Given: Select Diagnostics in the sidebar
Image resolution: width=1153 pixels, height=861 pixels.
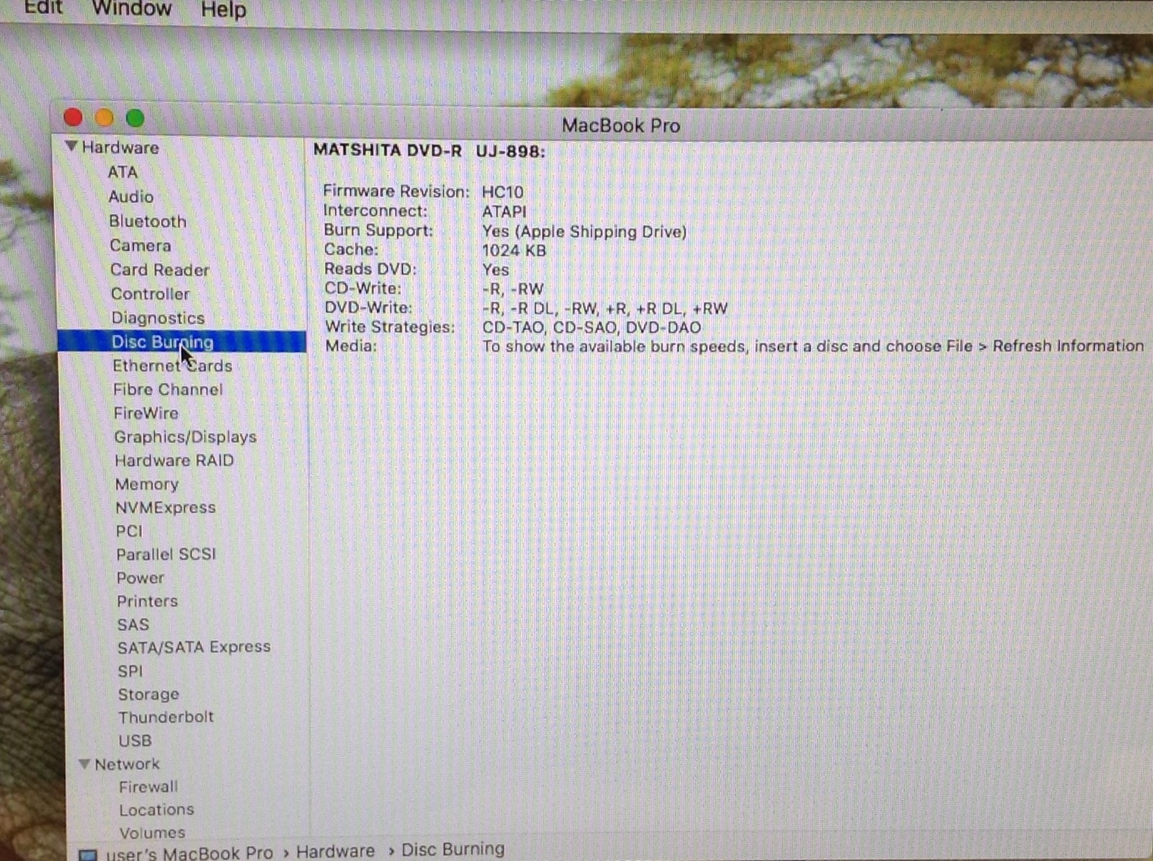Looking at the screenshot, I should click(x=158, y=318).
